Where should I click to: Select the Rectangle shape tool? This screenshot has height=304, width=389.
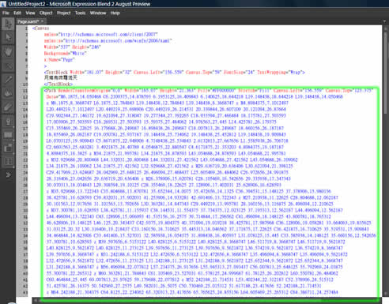pyautogui.click(x=8, y=135)
